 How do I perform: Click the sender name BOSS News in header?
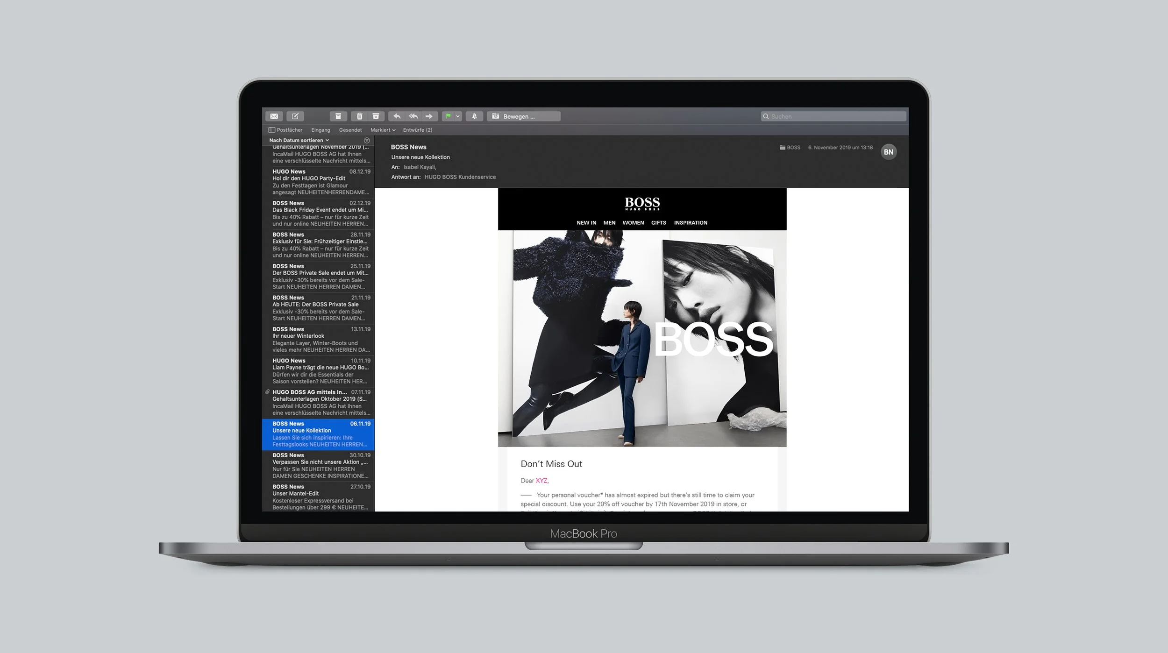[x=408, y=147]
